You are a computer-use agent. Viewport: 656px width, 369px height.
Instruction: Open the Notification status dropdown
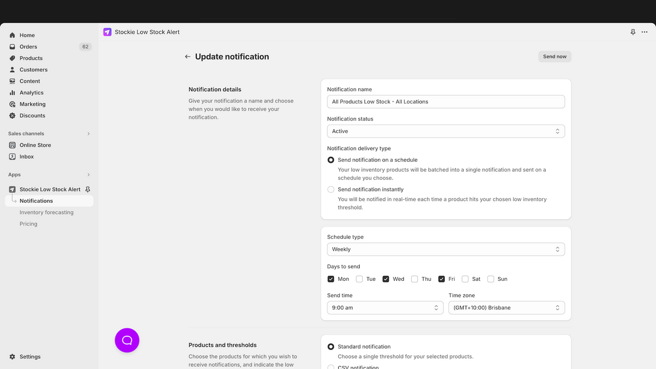(x=445, y=131)
